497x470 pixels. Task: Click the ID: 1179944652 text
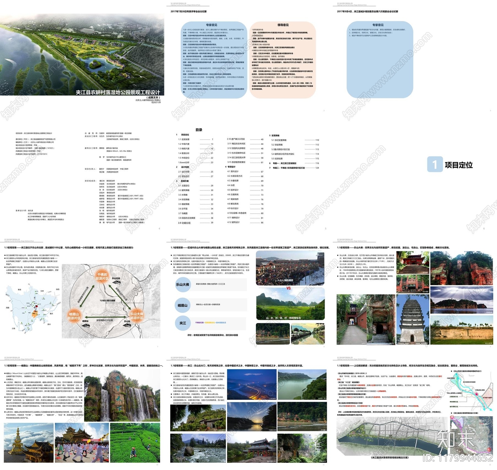(x=458, y=458)
